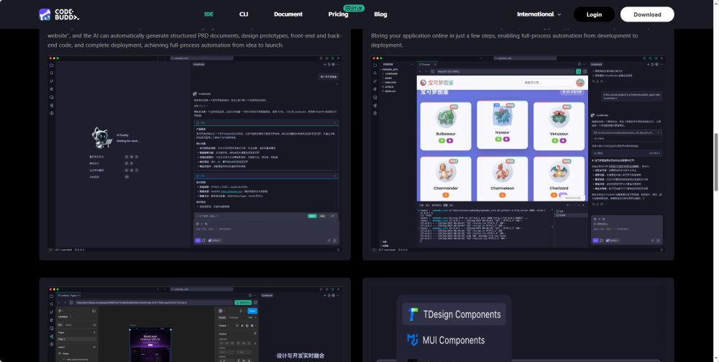Screen dimensions: 719x362
Task: Select the TDesign Components item
Action: click(x=454, y=315)
